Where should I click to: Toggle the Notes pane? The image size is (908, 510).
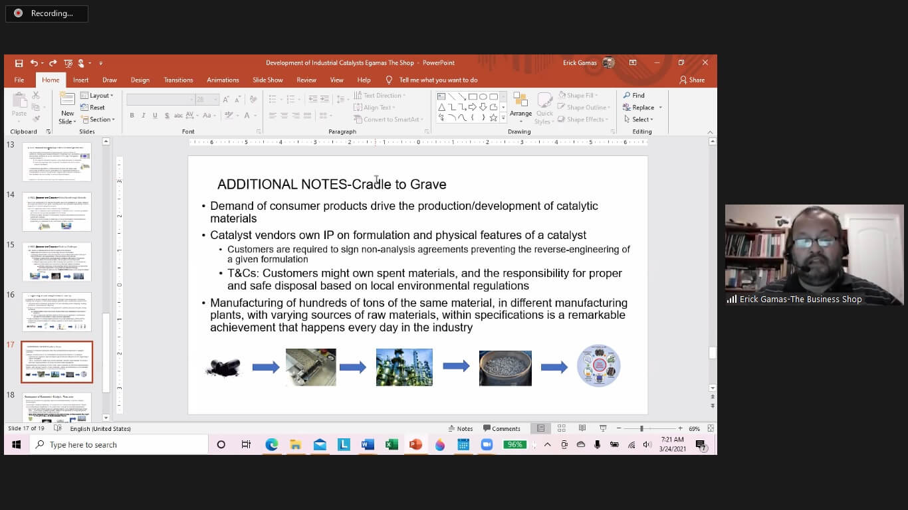[461, 428]
